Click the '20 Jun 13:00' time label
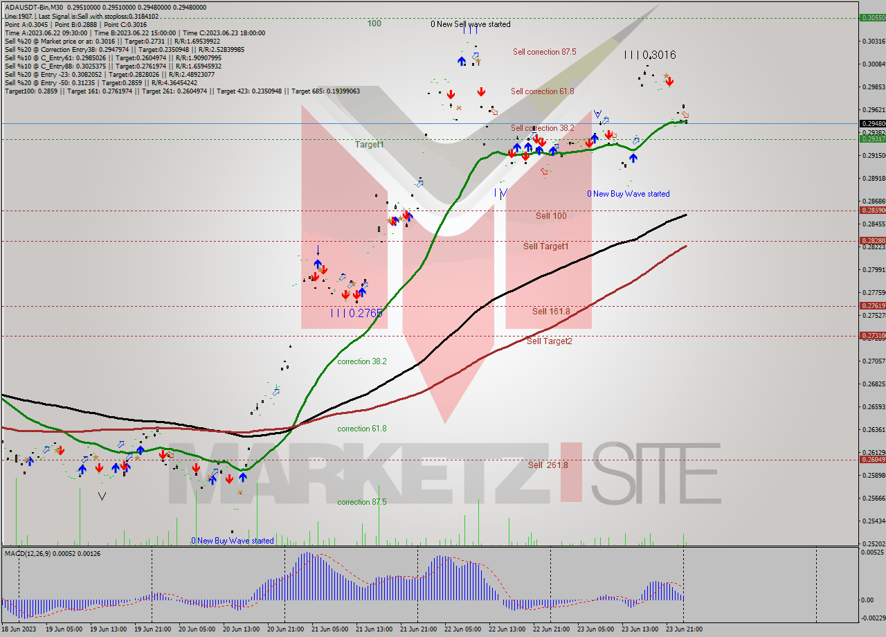 tap(240, 629)
